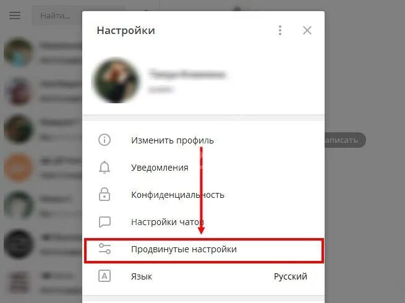Focus the Найти search field

pyautogui.click(x=57, y=16)
